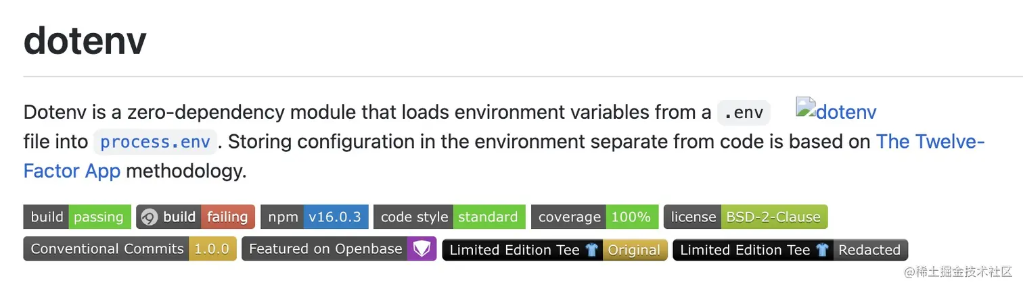
Task: Click the broken dotenv image icon
Action: pos(805,108)
